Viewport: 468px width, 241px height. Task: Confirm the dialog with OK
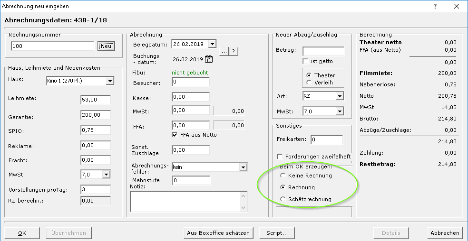coord(22,233)
